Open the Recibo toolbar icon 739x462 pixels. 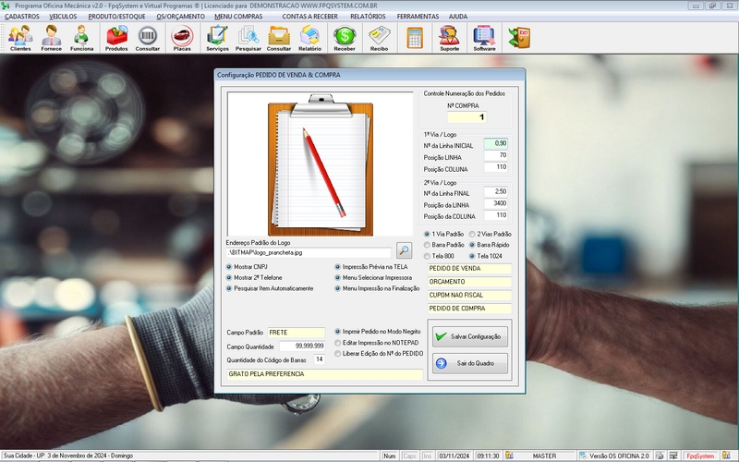click(x=379, y=37)
